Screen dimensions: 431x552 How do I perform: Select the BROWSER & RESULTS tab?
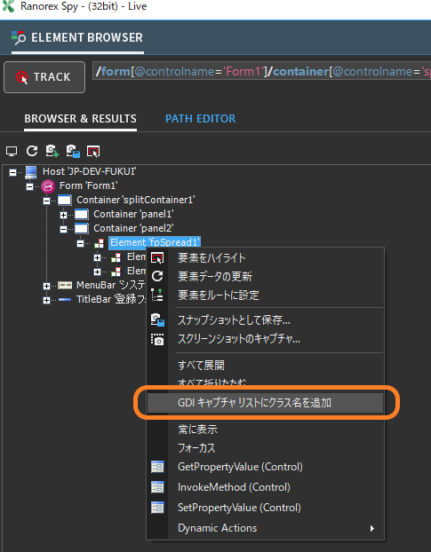(80, 119)
